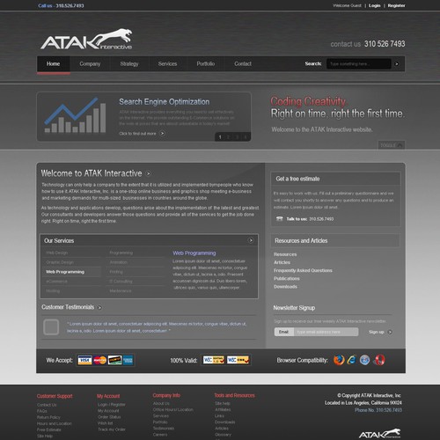
Task: Click the ATAK Interactive header logo
Action: (x=86, y=40)
